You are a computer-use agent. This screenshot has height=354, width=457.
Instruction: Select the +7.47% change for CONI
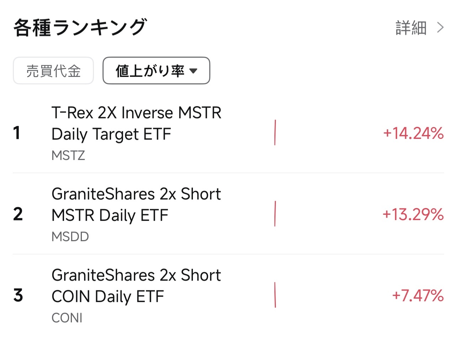[x=417, y=296]
